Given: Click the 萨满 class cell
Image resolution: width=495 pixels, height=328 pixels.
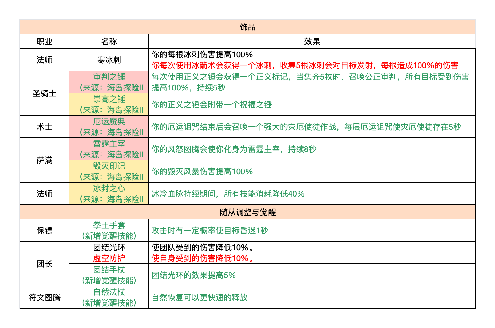Looking at the screenshot, I should point(44,160).
